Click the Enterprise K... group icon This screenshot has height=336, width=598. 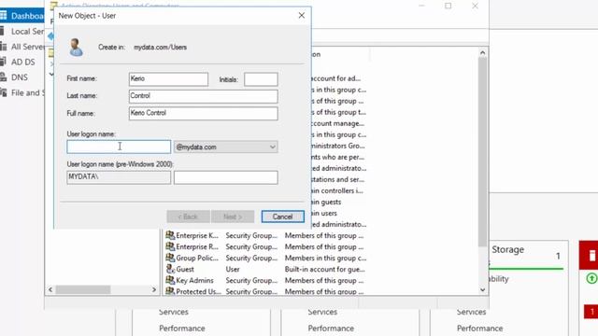point(170,235)
